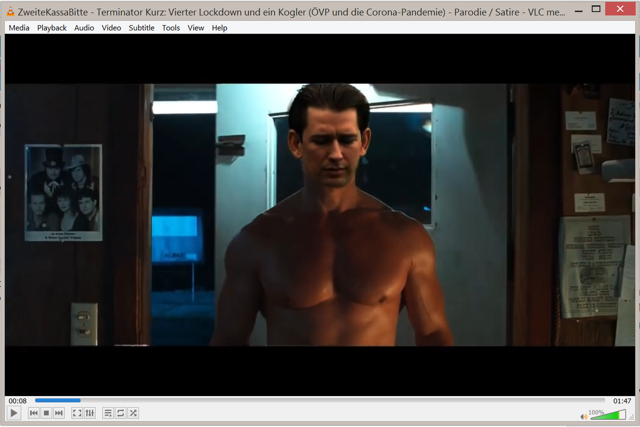Mute audio via the speaker icon
This screenshot has height=427, width=640.
584,416
